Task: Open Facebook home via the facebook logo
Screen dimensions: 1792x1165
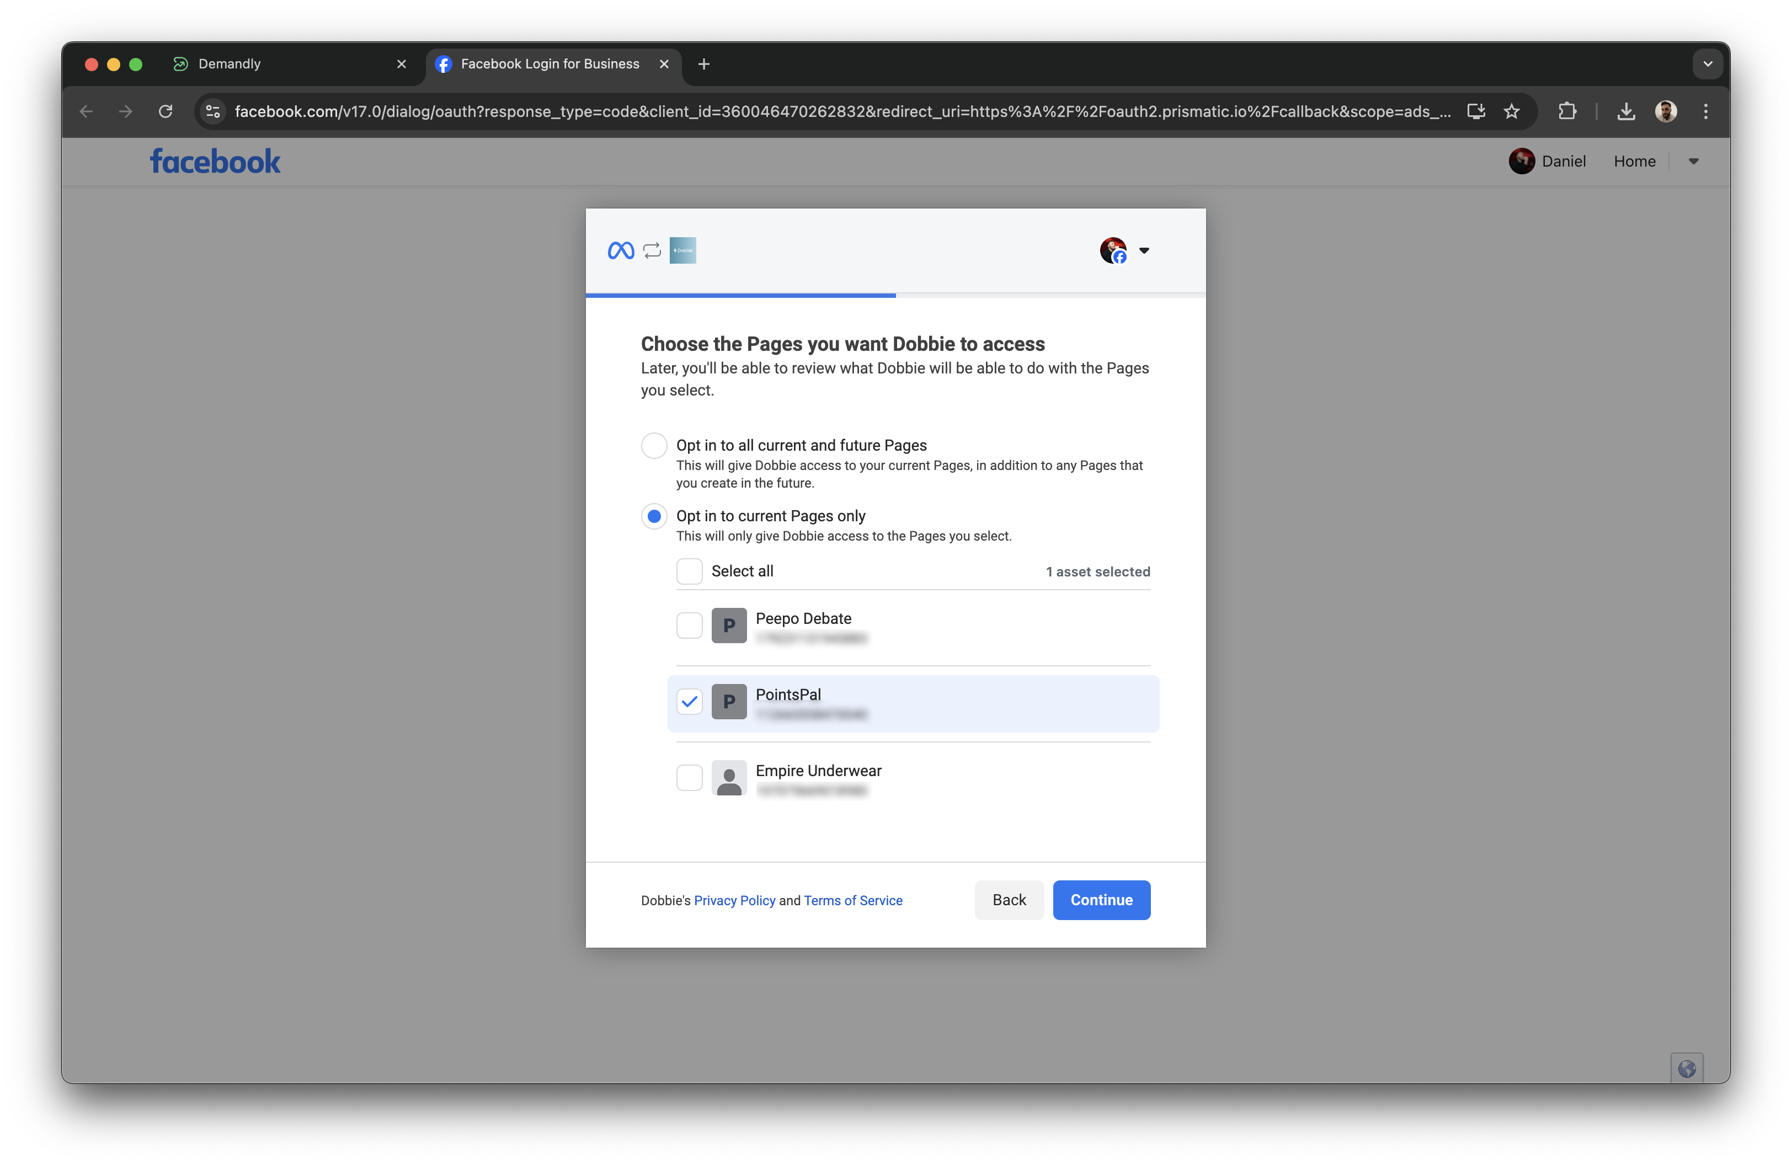Action: (x=214, y=161)
